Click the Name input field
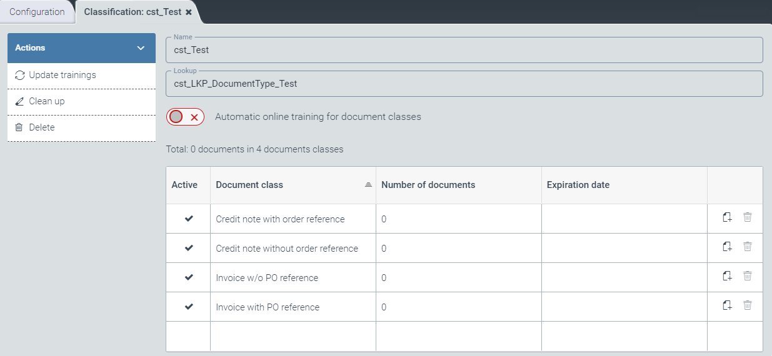 point(464,51)
